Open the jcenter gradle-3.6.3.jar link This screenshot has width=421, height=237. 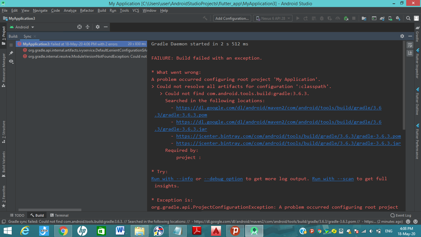pyautogui.click(x=288, y=143)
